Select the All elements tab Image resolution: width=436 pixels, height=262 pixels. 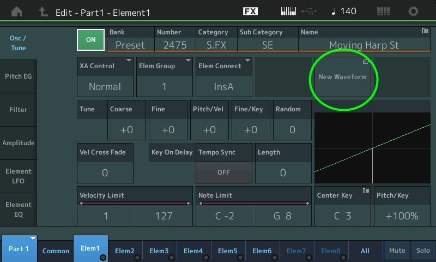pyautogui.click(x=365, y=251)
